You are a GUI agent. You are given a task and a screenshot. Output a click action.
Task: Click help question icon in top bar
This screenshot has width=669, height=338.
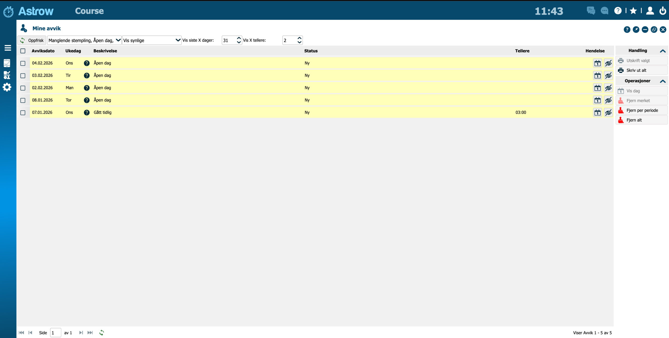tap(618, 11)
